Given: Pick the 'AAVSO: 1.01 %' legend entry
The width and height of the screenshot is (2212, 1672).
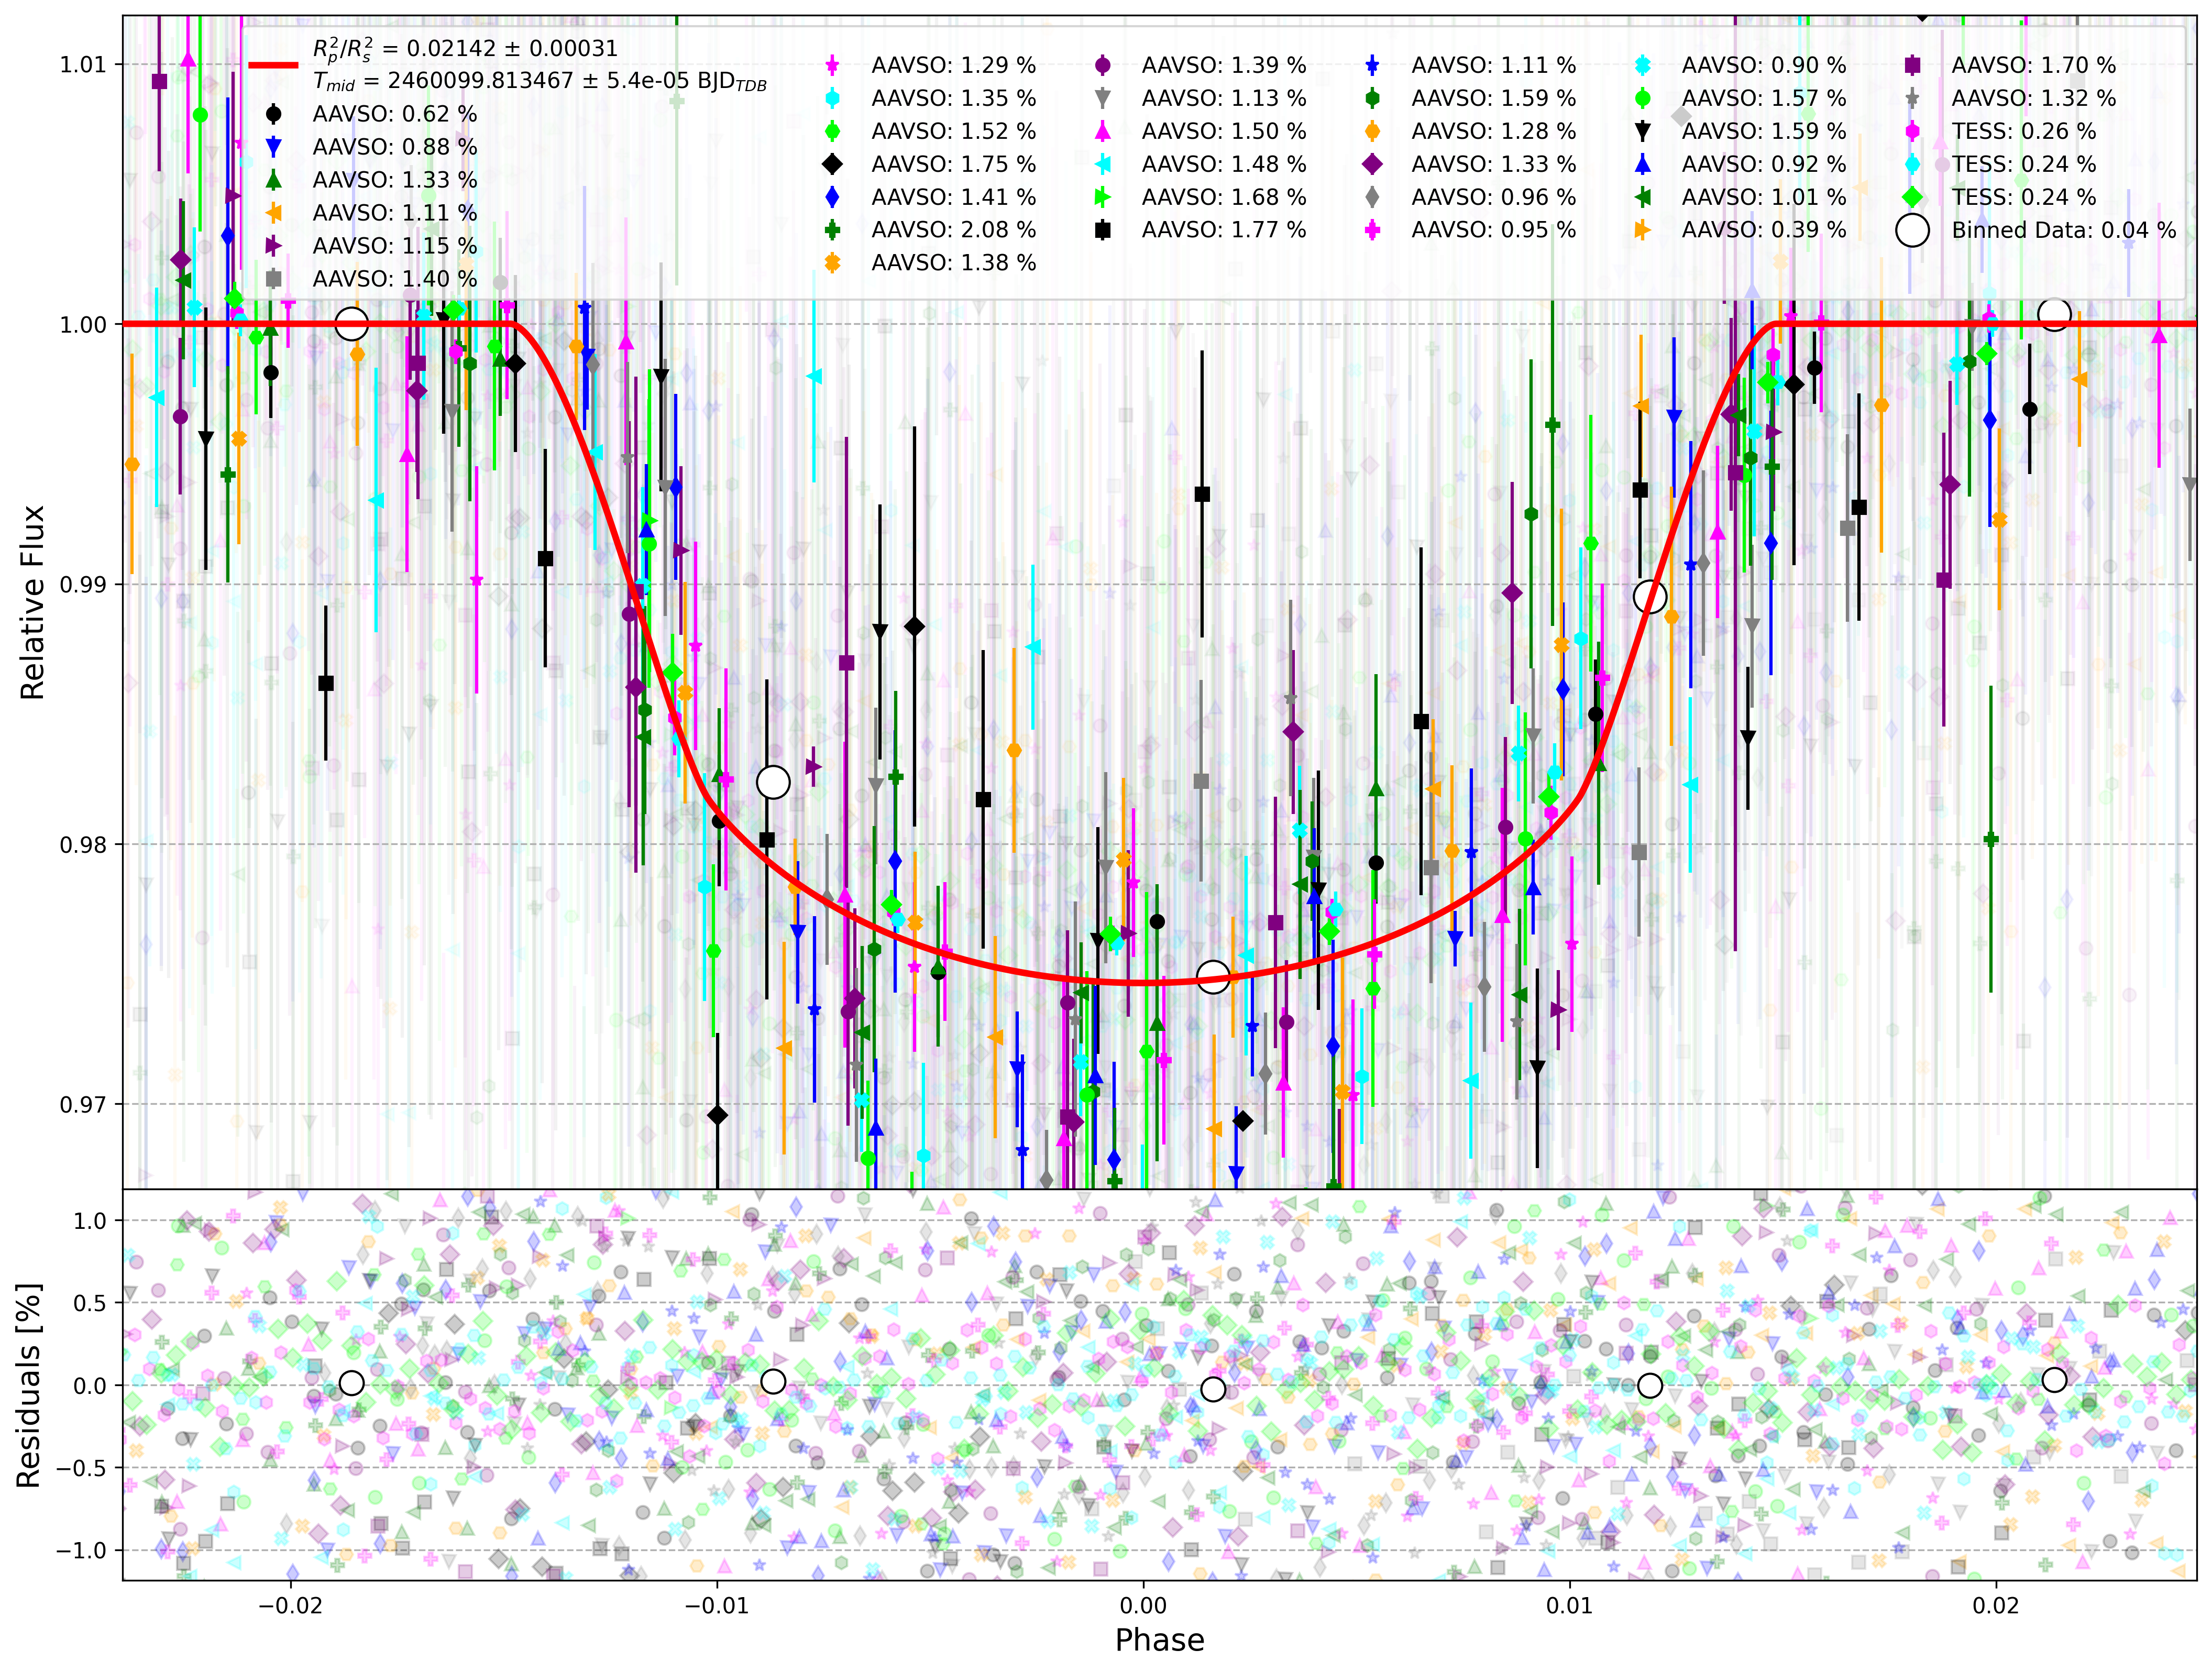Looking at the screenshot, I should coord(1764,197).
